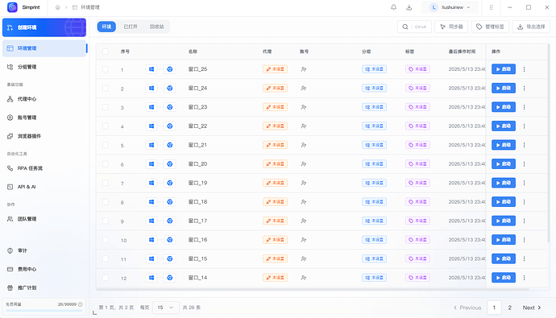Image resolution: width=556 pixels, height=318 pixels.
Task: Click the label 未设置 tag in row 窗口_20
Action: point(417,164)
